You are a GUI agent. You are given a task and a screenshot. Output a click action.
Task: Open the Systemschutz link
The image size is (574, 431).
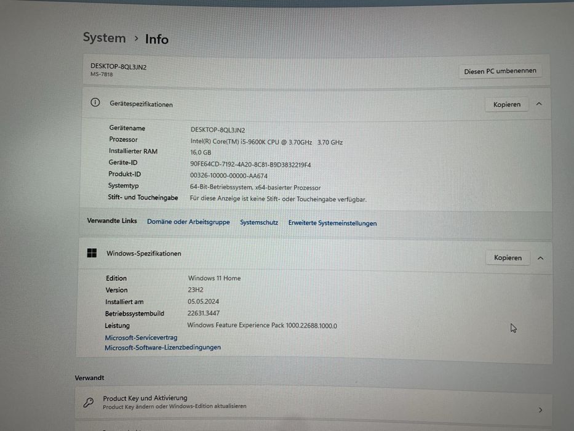click(x=259, y=222)
